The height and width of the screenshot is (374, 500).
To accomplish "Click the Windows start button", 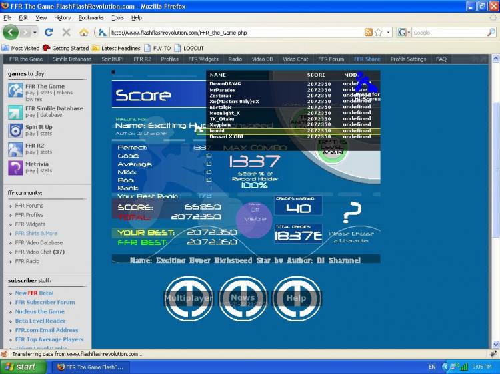I will 23,367.
